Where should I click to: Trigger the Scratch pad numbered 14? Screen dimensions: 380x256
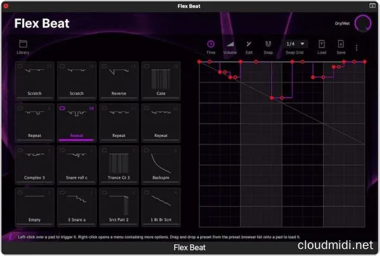click(x=77, y=80)
